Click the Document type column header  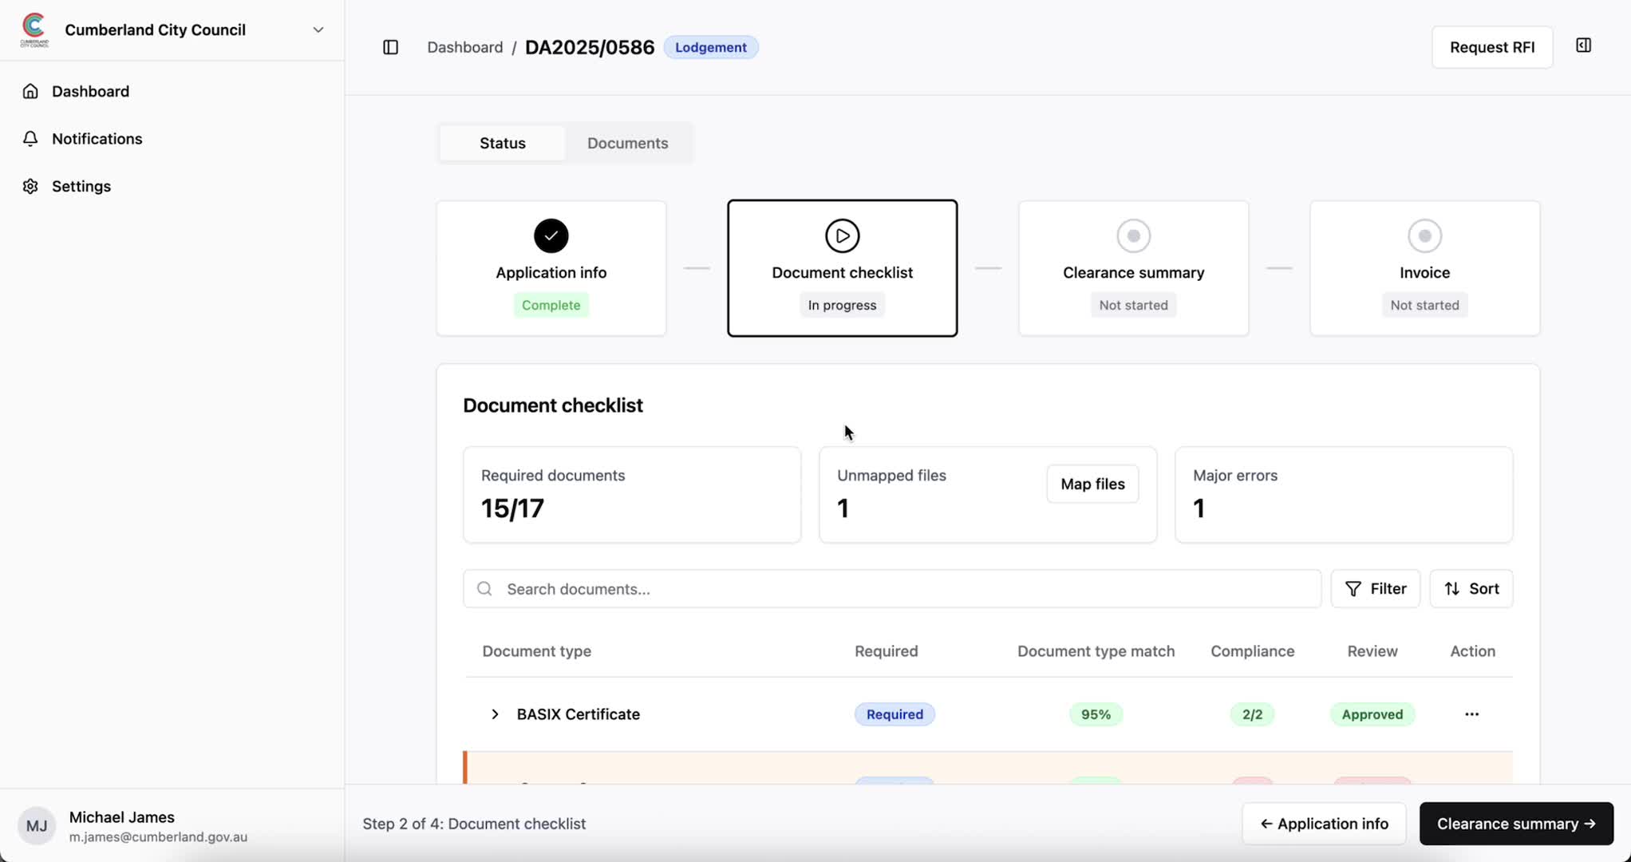click(x=537, y=651)
